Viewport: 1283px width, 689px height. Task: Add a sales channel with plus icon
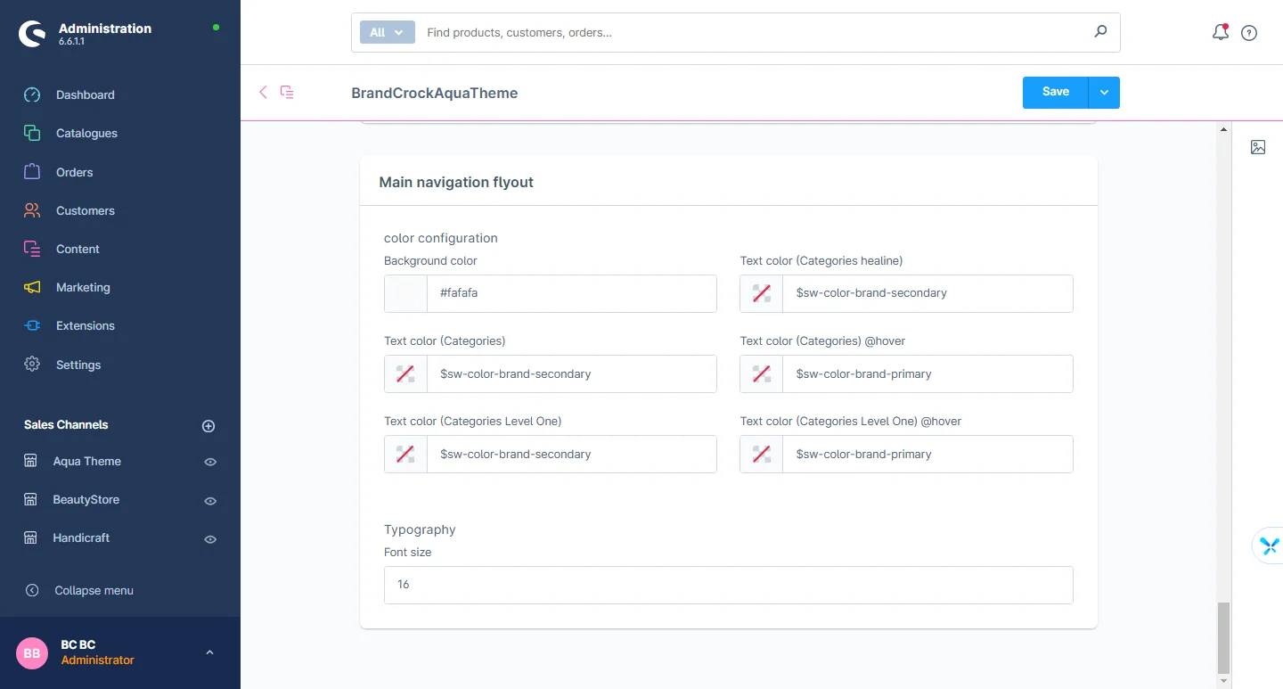point(208,426)
